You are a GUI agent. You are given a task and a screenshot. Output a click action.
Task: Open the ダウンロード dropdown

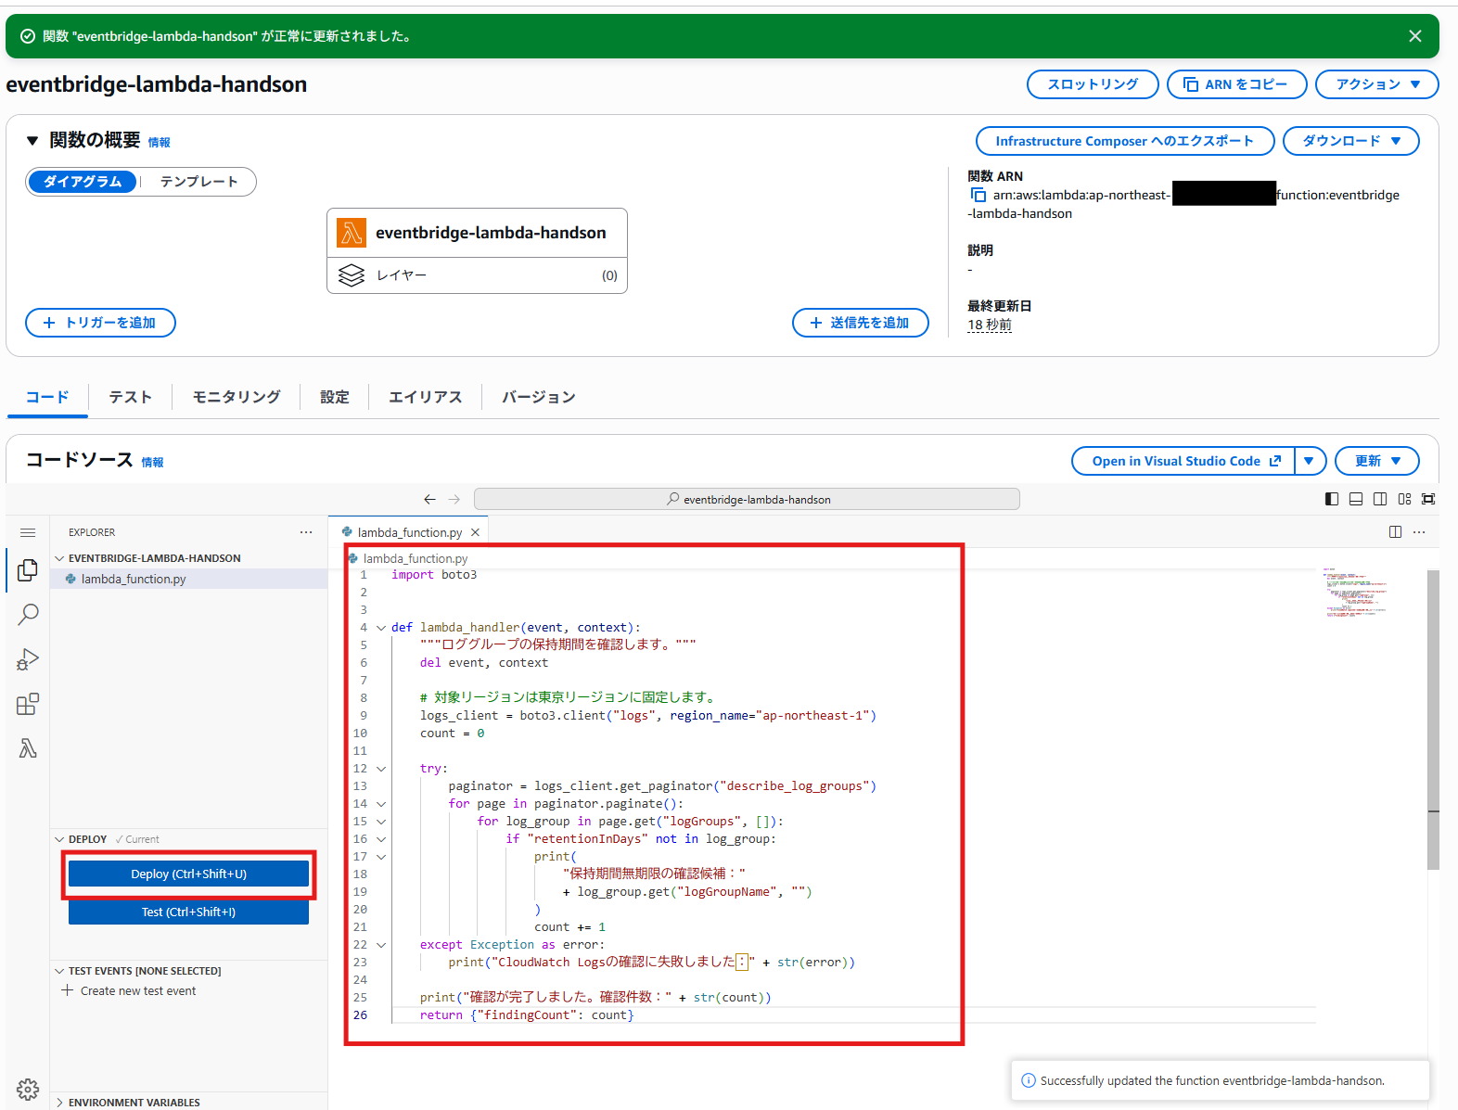(x=1350, y=141)
